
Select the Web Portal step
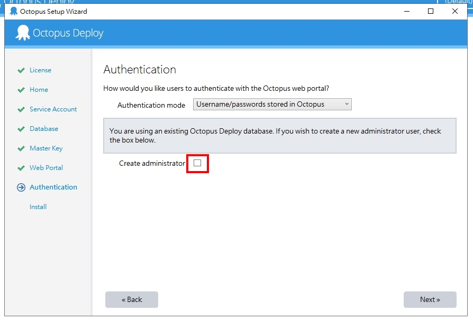pyautogui.click(x=46, y=168)
